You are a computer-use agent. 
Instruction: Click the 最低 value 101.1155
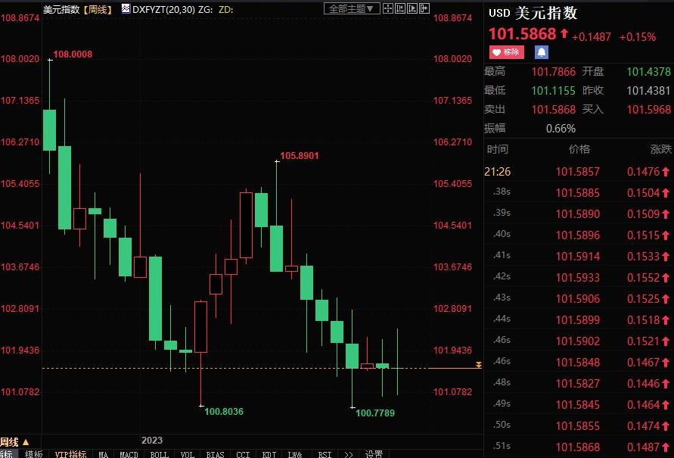[554, 90]
